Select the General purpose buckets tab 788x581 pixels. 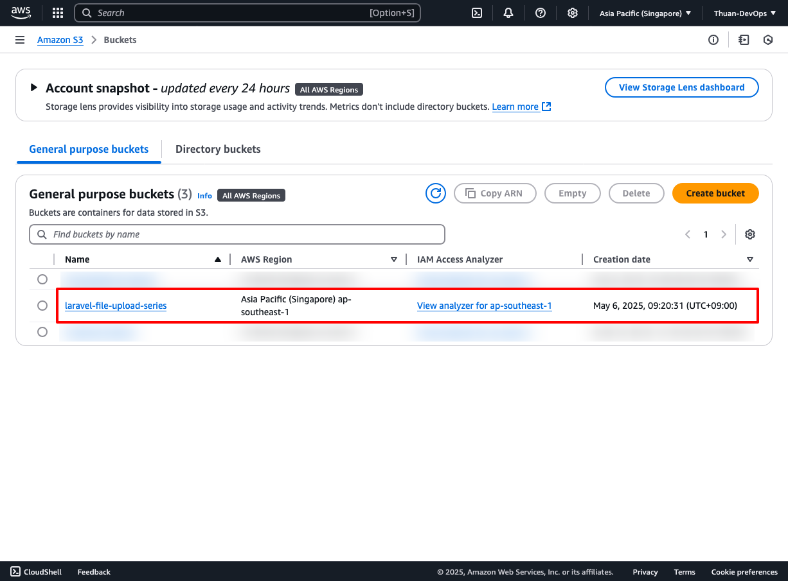click(89, 149)
